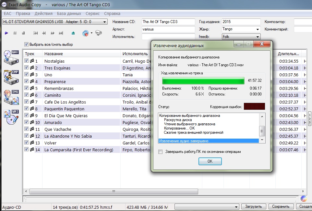Enable 'Завершить работу ПК' shutdown checkbox
The height and width of the screenshot is (211, 312).
pyautogui.click(x=161, y=152)
